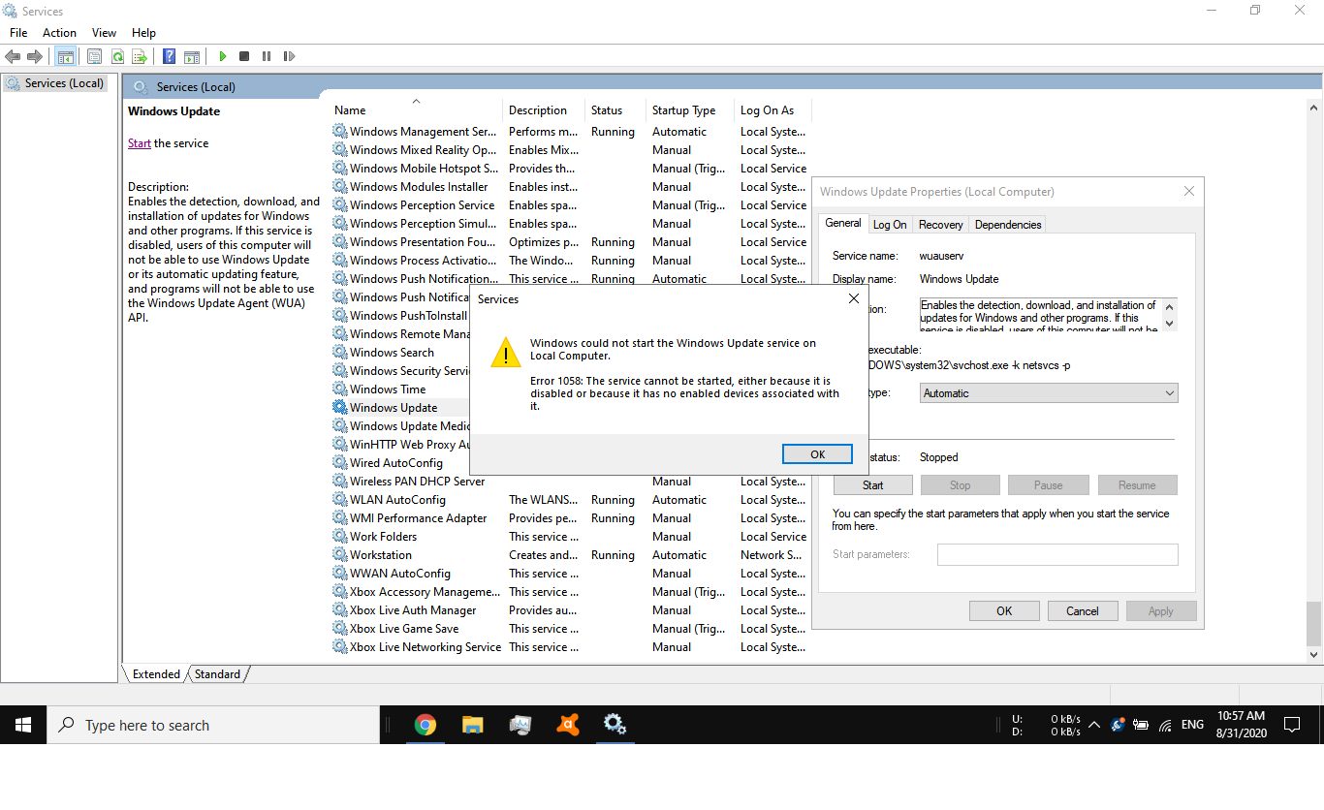Click the services list vertical scrollbar

pyautogui.click(x=1313, y=388)
